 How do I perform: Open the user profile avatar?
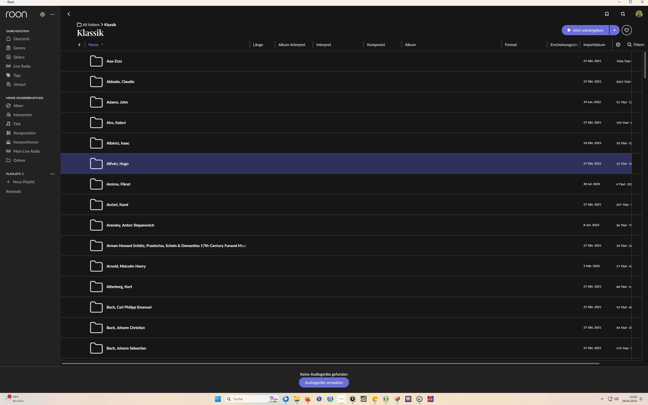click(x=639, y=14)
